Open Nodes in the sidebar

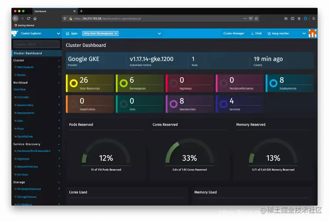coord(21,75)
